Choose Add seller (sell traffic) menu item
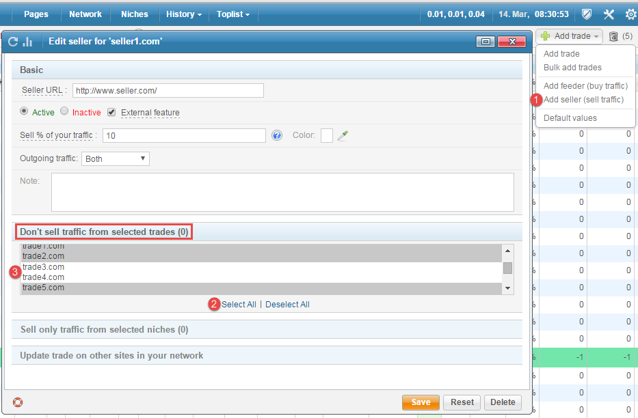 point(583,100)
